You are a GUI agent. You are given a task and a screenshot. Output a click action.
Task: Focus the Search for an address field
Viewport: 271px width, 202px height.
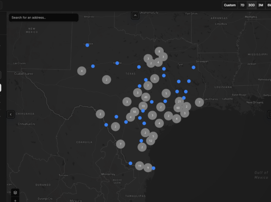click(44, 18)
